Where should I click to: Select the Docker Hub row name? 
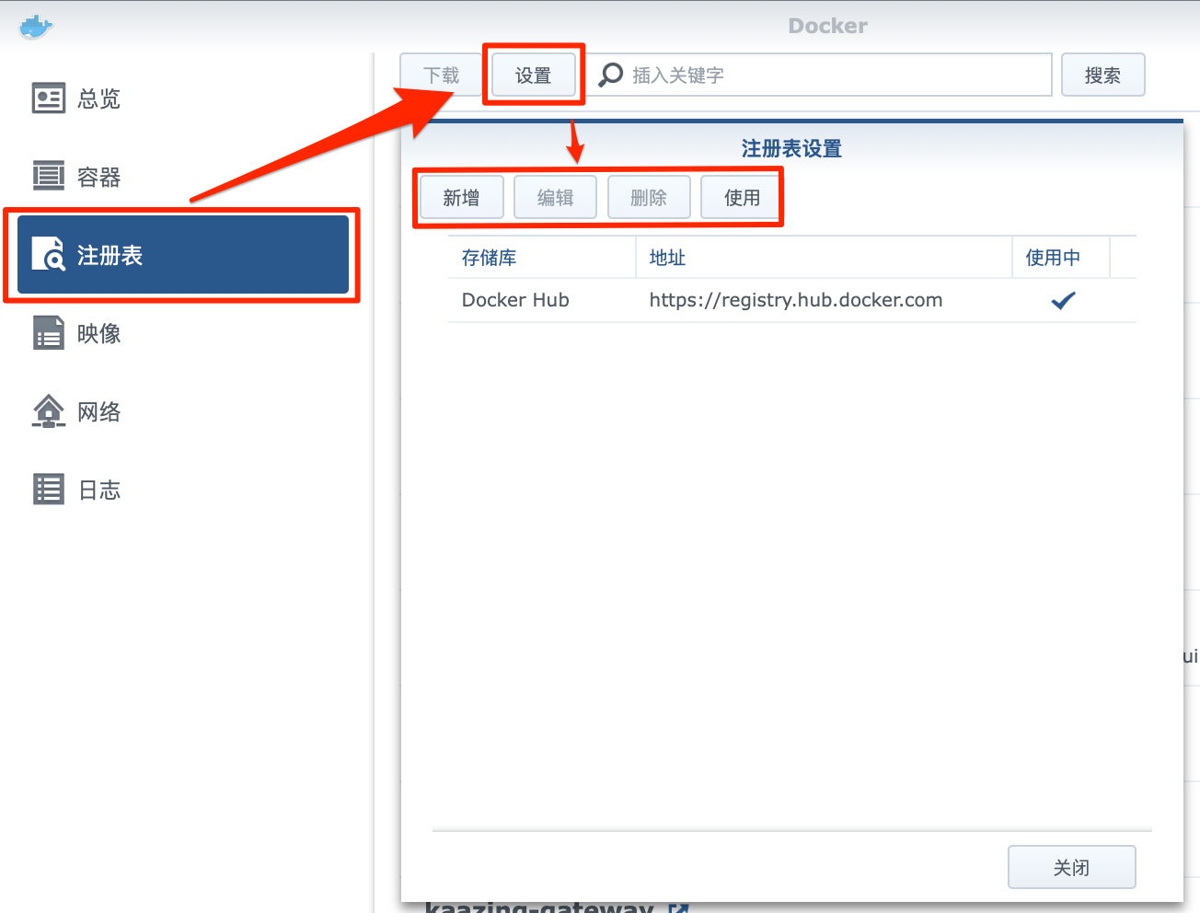click(515, 300)
